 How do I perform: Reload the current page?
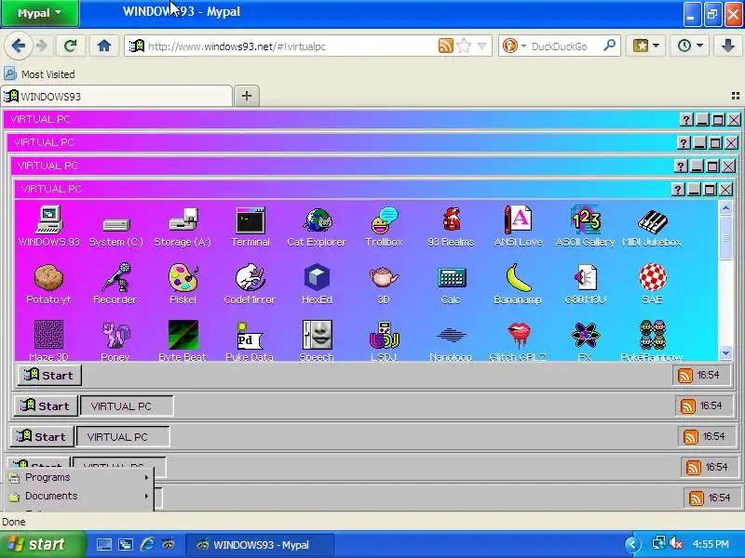[x=71, y=46]
